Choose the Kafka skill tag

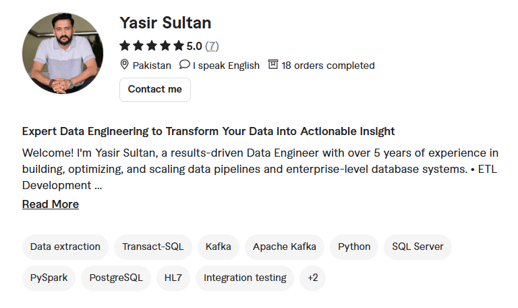click(219, 247)
